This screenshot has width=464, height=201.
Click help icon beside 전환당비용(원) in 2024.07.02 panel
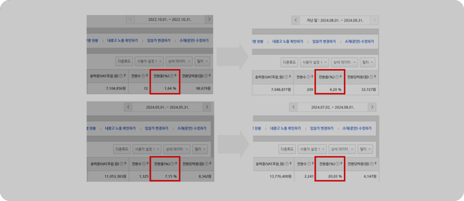click(371, 164)
